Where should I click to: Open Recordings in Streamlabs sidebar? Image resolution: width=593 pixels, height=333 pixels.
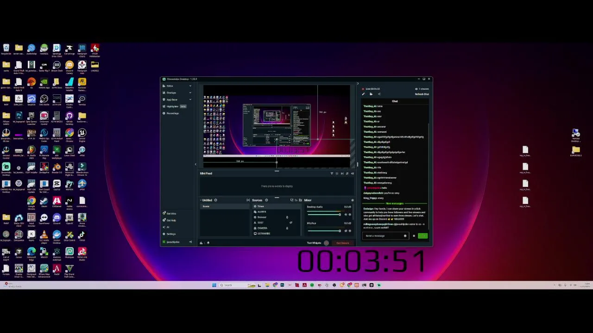[172, 113]
